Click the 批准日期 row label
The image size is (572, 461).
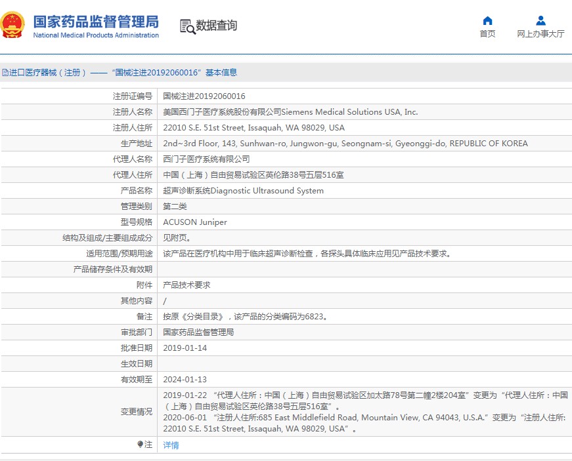(x=137, y=348)
